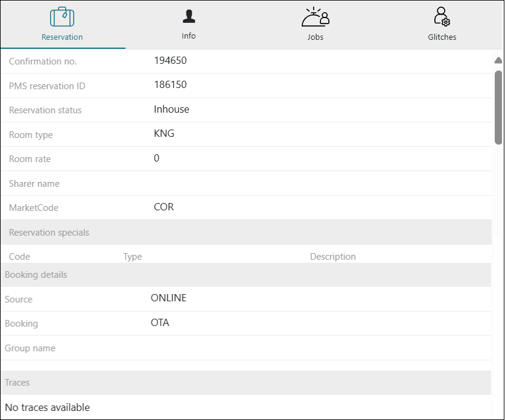Click the ONLINE source value
The image size is (505, 420).
[168, 298]
